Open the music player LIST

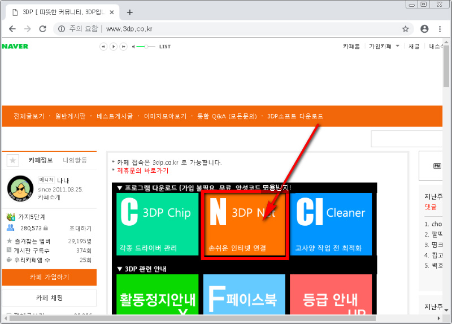pyautogui.click(x=165, y=46)
